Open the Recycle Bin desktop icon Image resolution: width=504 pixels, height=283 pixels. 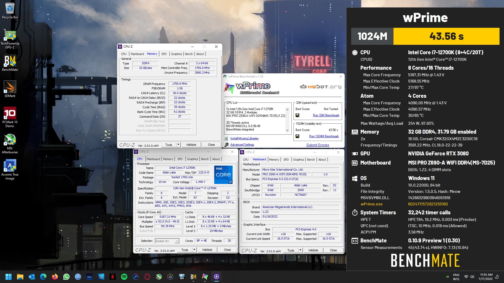[10, 10]
